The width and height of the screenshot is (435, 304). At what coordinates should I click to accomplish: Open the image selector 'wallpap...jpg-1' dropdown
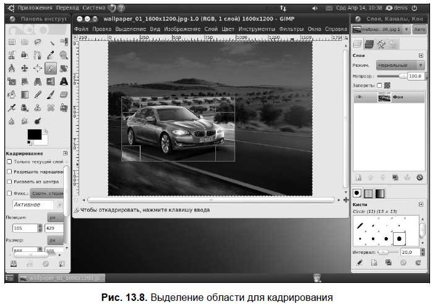(x=381, y=29)
